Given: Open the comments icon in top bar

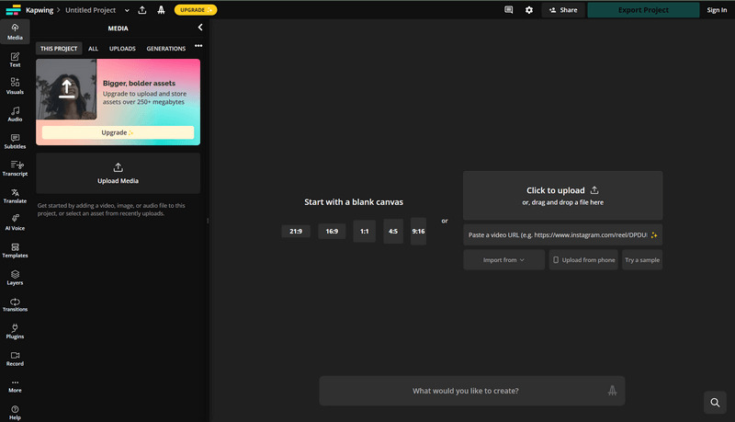Looking at the screenshot, I should pos(508,10).
